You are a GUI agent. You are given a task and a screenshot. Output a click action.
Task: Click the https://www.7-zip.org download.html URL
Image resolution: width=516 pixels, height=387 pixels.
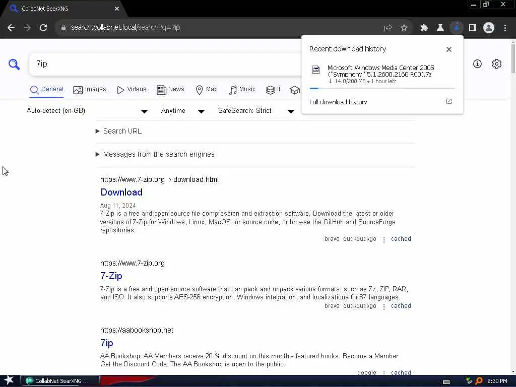(159, 180)
